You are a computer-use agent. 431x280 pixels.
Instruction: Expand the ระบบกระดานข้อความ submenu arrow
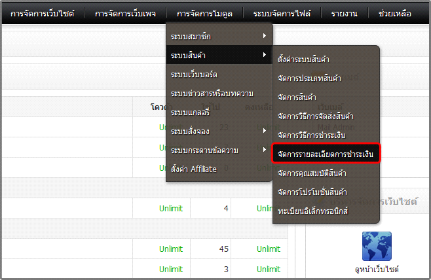click(x=265, y=150)
